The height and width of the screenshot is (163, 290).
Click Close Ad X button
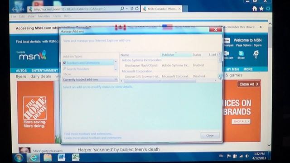(x=249, y=84)
